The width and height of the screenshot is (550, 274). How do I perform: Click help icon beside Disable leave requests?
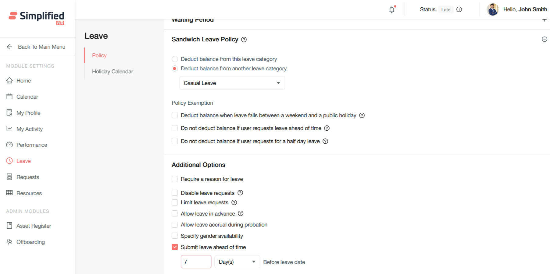(240, 193)
